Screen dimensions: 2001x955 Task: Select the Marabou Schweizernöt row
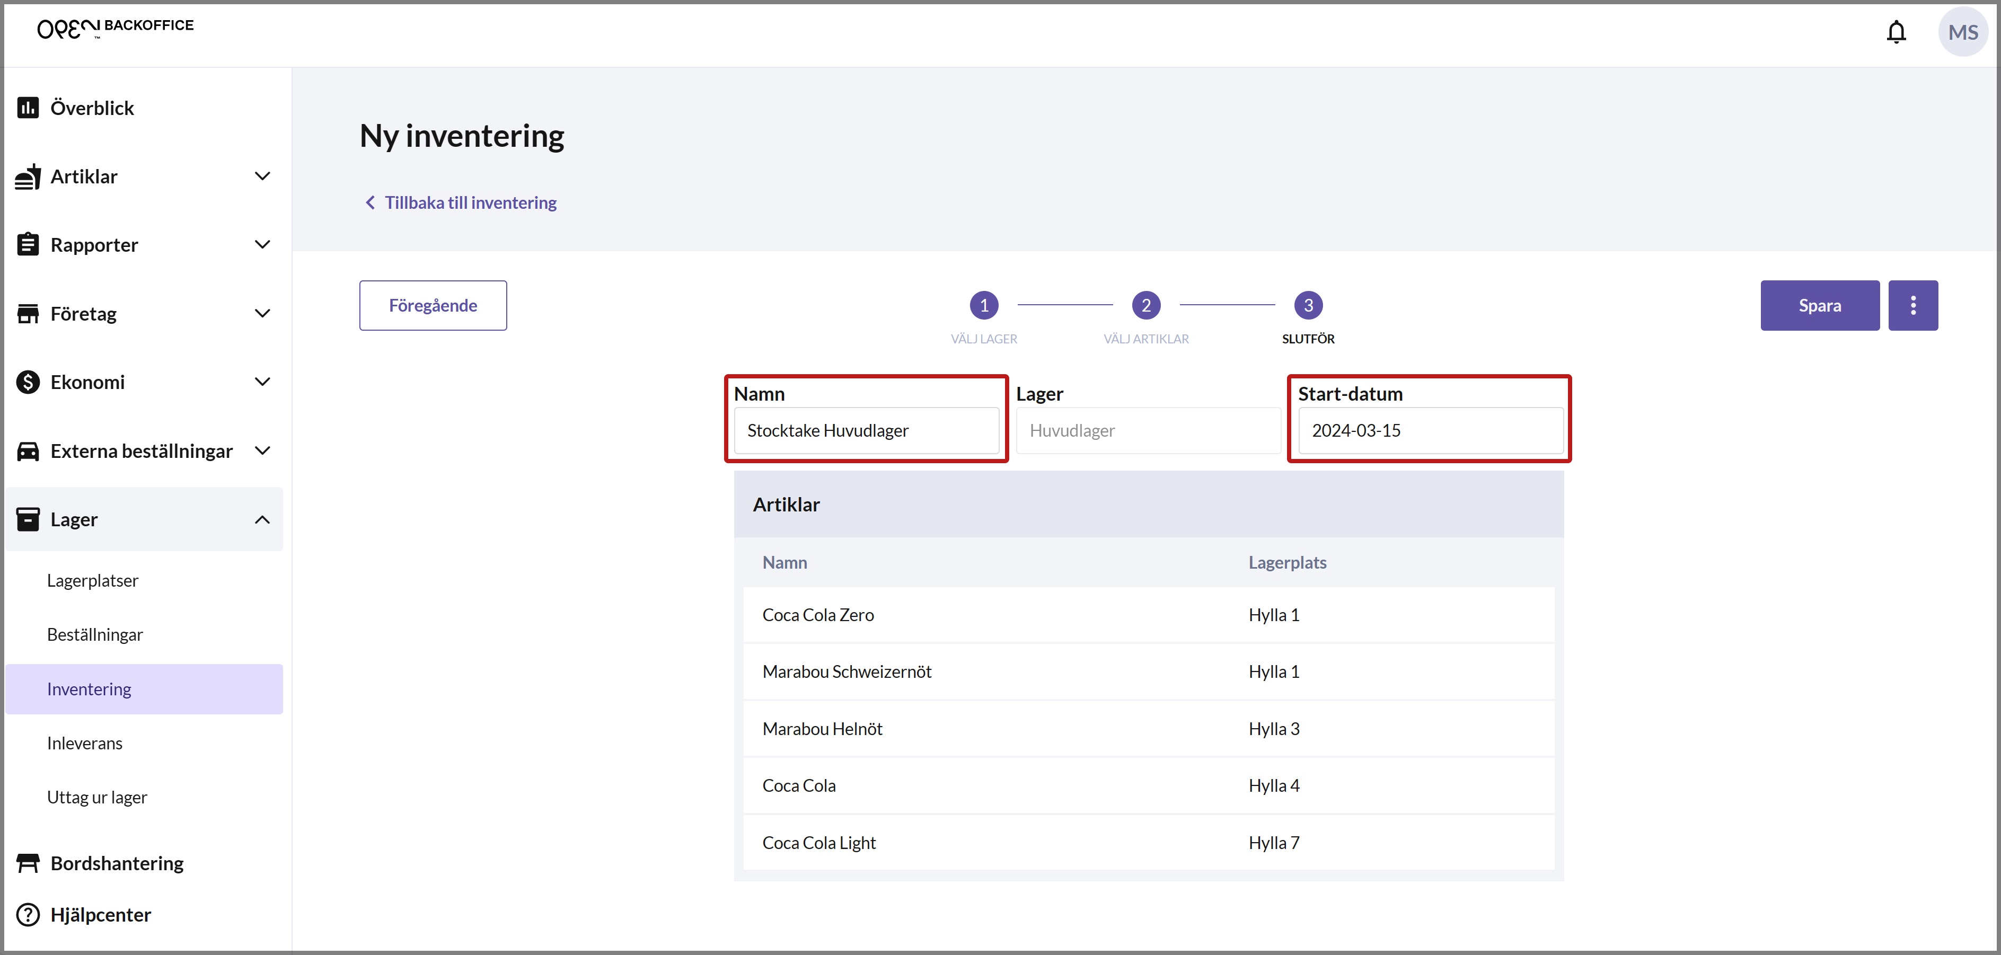click(1148, 671)
